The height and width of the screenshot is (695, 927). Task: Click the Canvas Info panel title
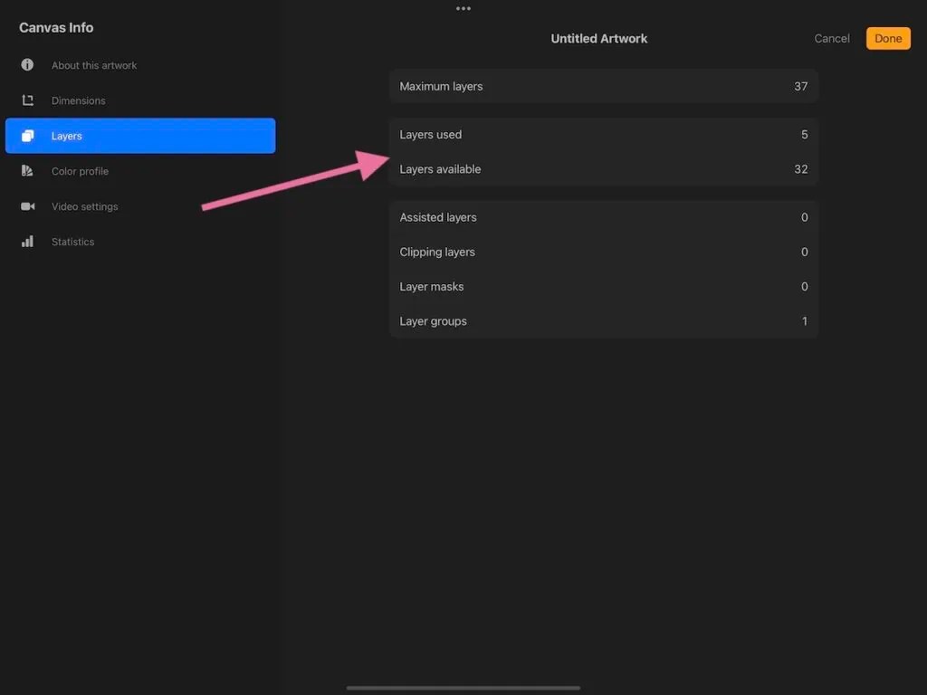point(56,27)
